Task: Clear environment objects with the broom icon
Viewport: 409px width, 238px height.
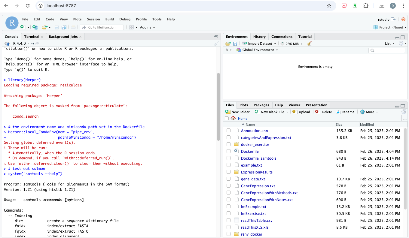Action: tap(310, 44)
